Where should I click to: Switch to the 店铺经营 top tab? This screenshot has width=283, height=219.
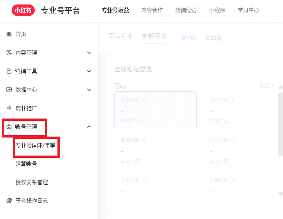[186, 10]
